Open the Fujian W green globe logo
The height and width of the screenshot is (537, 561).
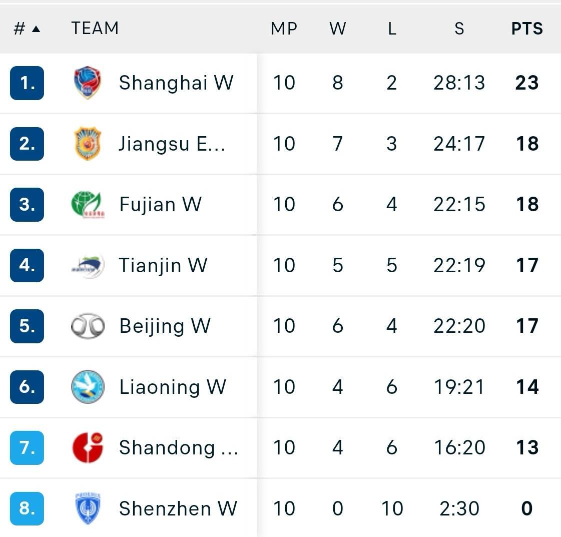point(88,204)
